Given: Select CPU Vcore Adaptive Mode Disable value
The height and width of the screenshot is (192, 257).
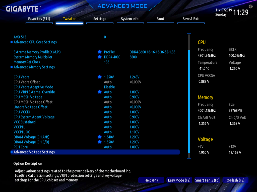Looking at the screenshot, I should point(109,87).
